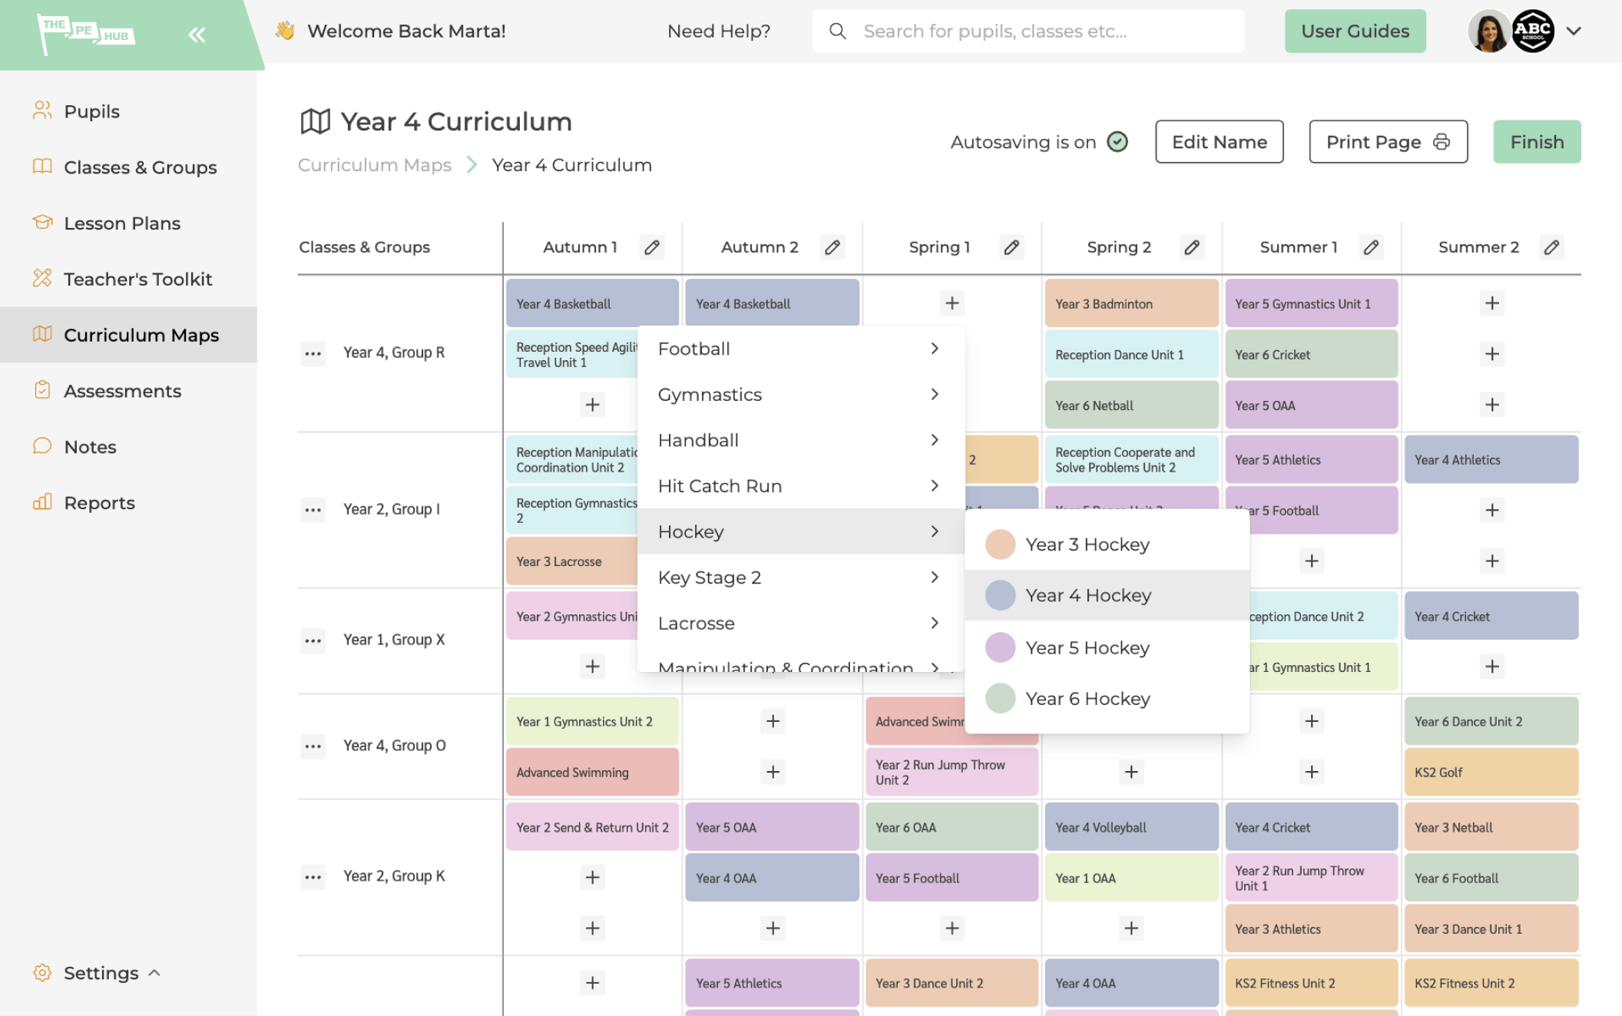Viewport: 1622px width, 1016px height.
Task: Open options for Year 4, Group O
Action: [313, 746]
